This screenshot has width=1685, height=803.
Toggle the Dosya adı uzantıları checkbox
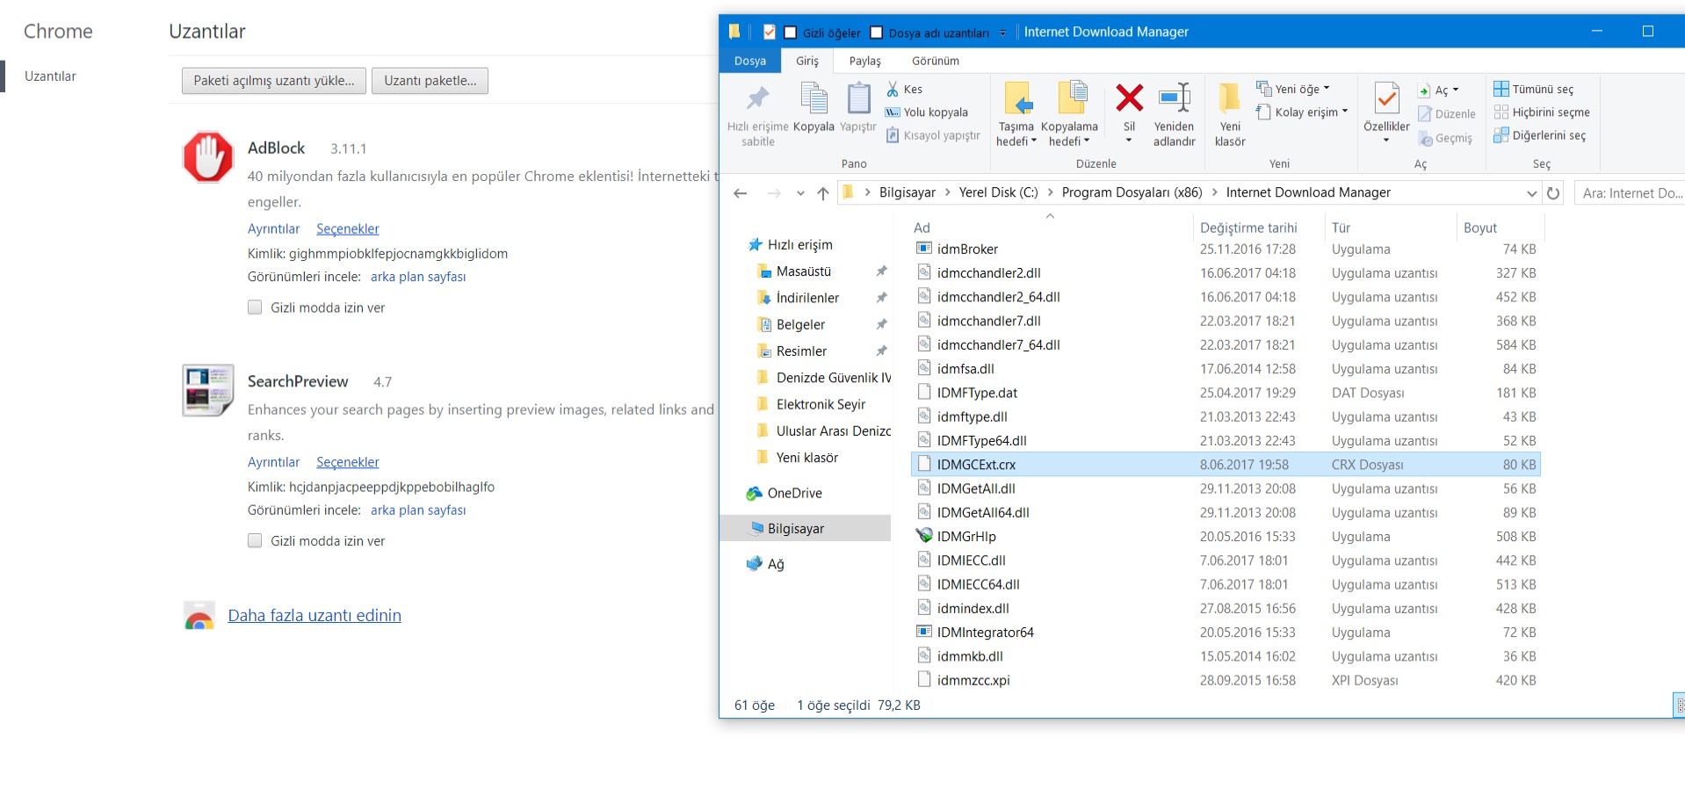876,33
